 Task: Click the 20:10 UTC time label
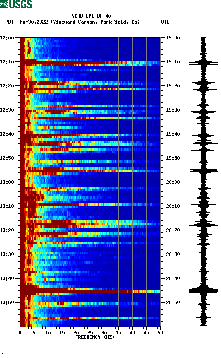[x=173, y=206]
